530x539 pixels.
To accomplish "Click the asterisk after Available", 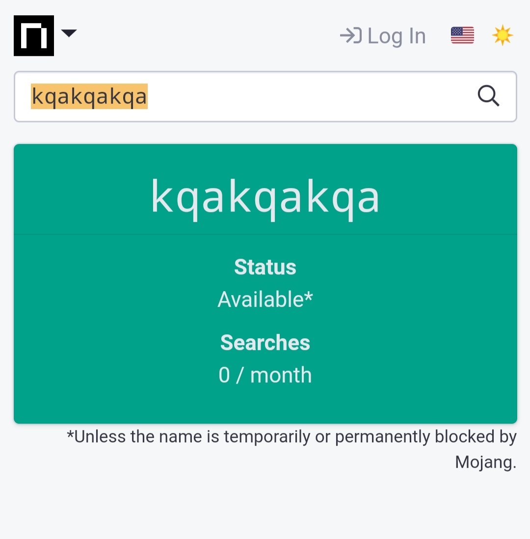I will [x=309, y=296].
